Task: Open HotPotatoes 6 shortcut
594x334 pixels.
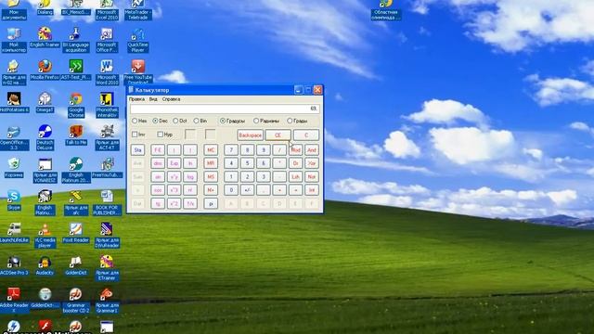Action: [14, 102]
